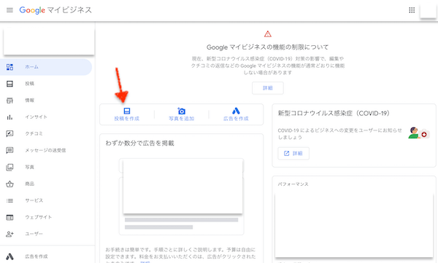The image size is (438, 263).
Task: Open ユーザー menu item
Action: pos(46,234)
